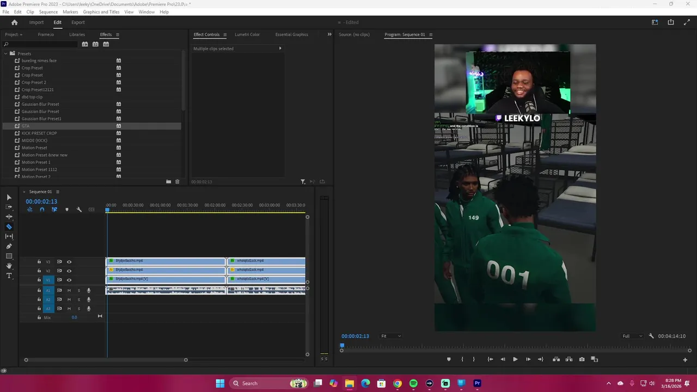Open the Markers menu
The height and width of the screenshot is (392, 697).
coord(70,12)
